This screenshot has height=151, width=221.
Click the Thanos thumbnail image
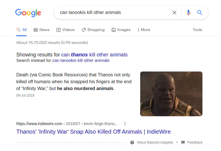coord(171,94)
